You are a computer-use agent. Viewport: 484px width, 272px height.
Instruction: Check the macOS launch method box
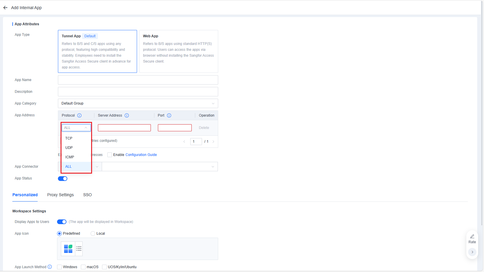tap(83, 267)
